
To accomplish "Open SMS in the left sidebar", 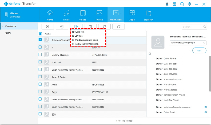I will coord(8,33).
